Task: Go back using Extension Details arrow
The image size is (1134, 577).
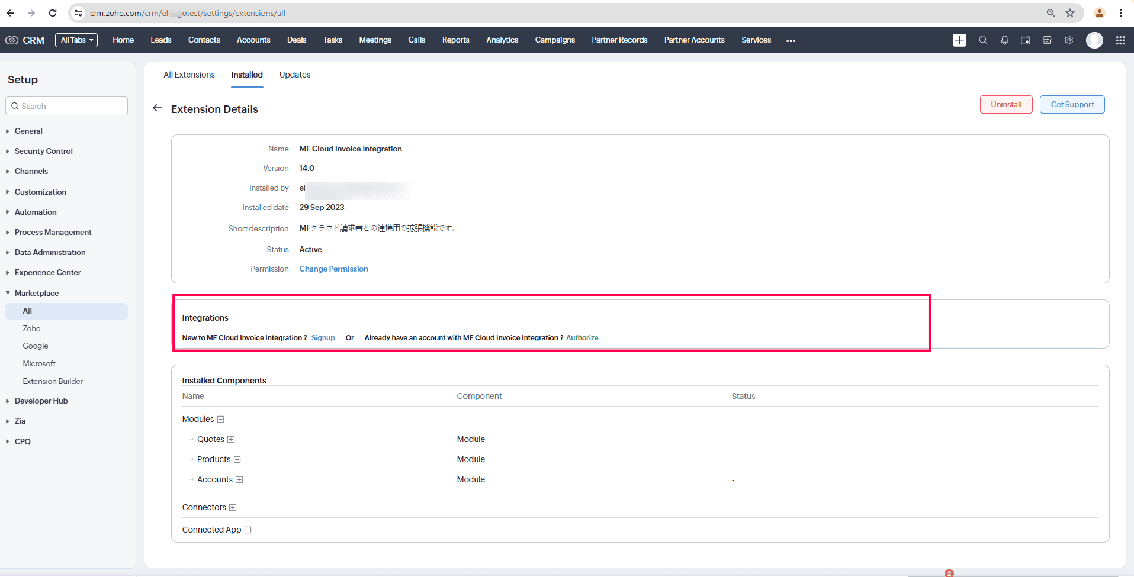Action: 158,108
